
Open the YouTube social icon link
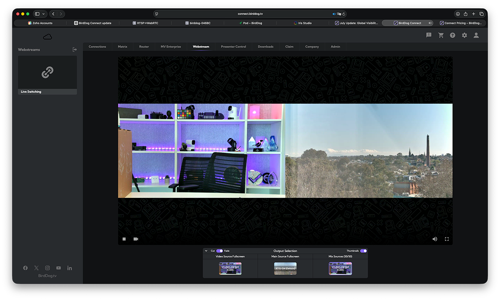click(x=58, y=268)
